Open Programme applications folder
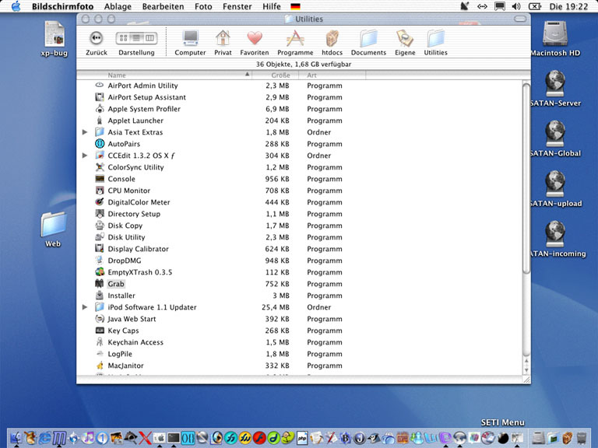This screenshot has height=448, width=598. (x=295, y=43)
